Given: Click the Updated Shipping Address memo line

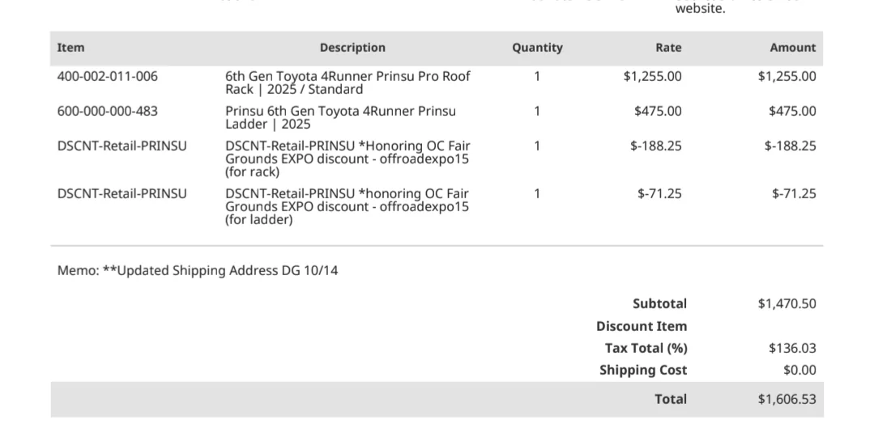Looking at the screenshot, I should 198,271.
